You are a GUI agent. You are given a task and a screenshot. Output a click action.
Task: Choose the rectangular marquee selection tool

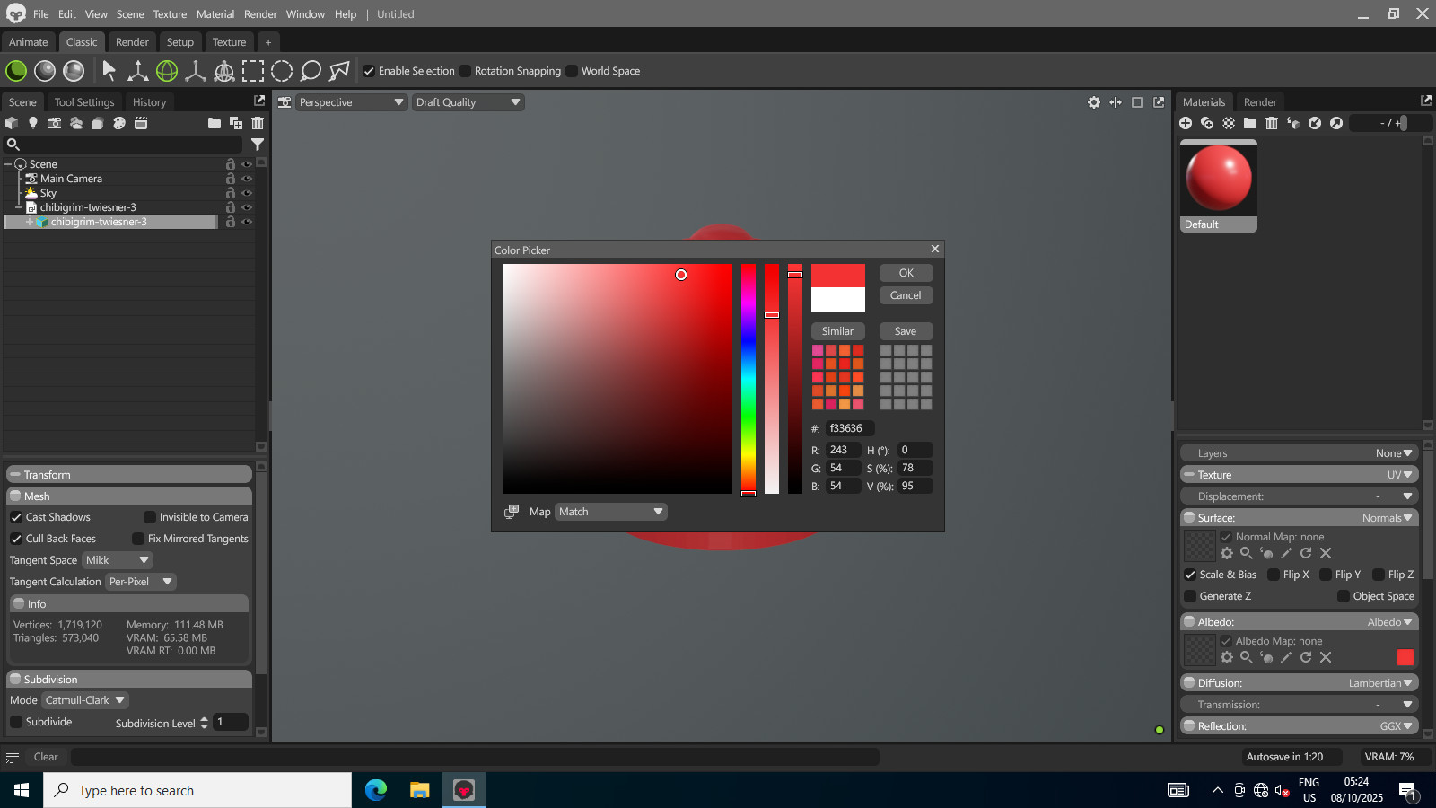click(x=253, y=71)
